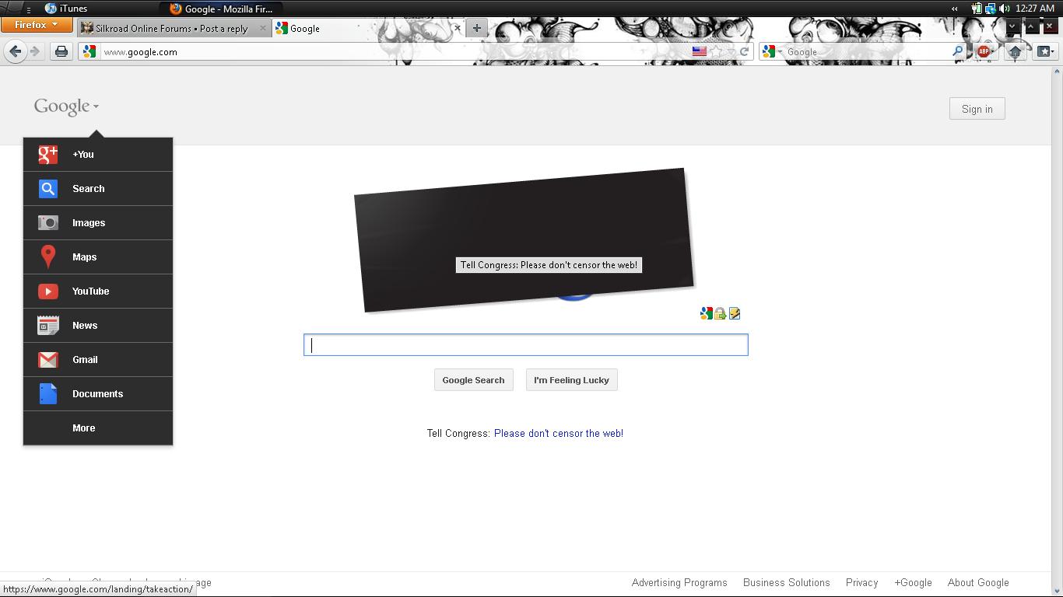Click the lock-with-arrow icon beside the doodle
The width and height of the screenshot is (1063, 597).
click(x=720, y=313)
